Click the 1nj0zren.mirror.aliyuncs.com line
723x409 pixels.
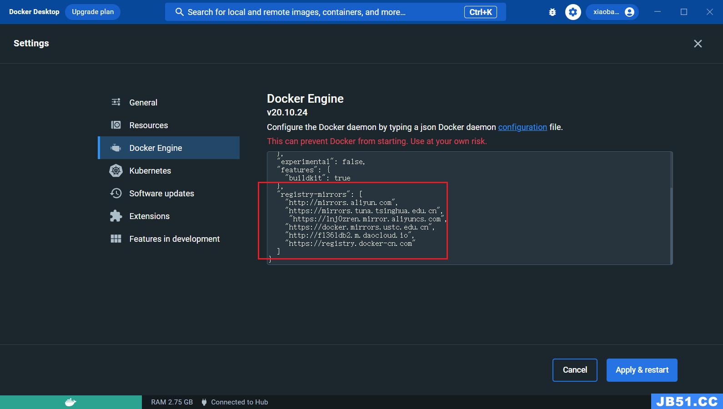tap(368, 219)
